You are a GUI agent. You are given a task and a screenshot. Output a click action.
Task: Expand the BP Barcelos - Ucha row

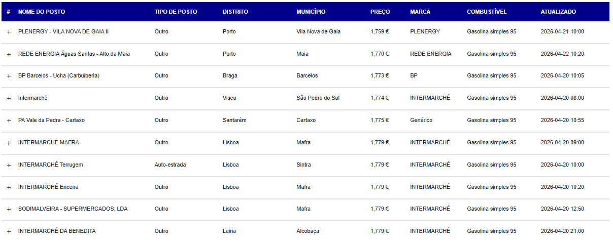[9, 76]
